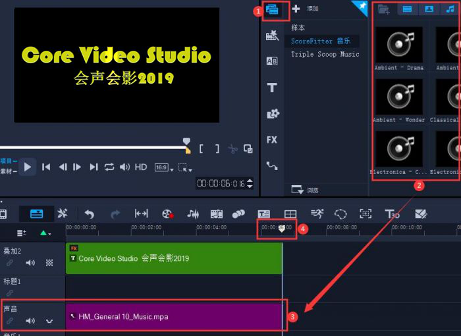Open the Split Screen template creator
The height and width of the screenshot is (336, 461).
pyautogui.click(x=290, y=214)
